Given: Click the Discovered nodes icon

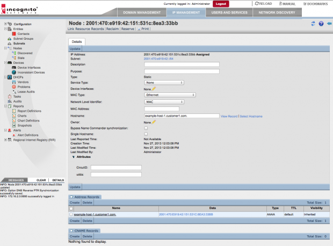Looking at the screenshot, I should tap(14, 53).
